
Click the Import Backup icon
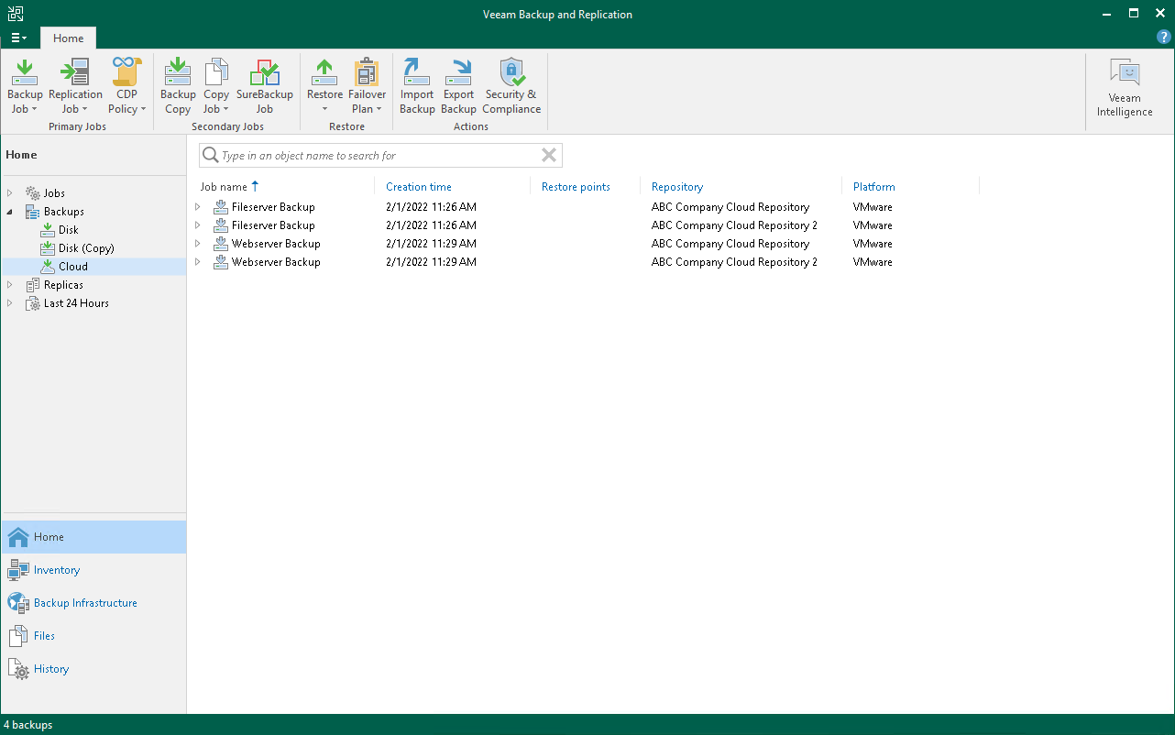416,85
